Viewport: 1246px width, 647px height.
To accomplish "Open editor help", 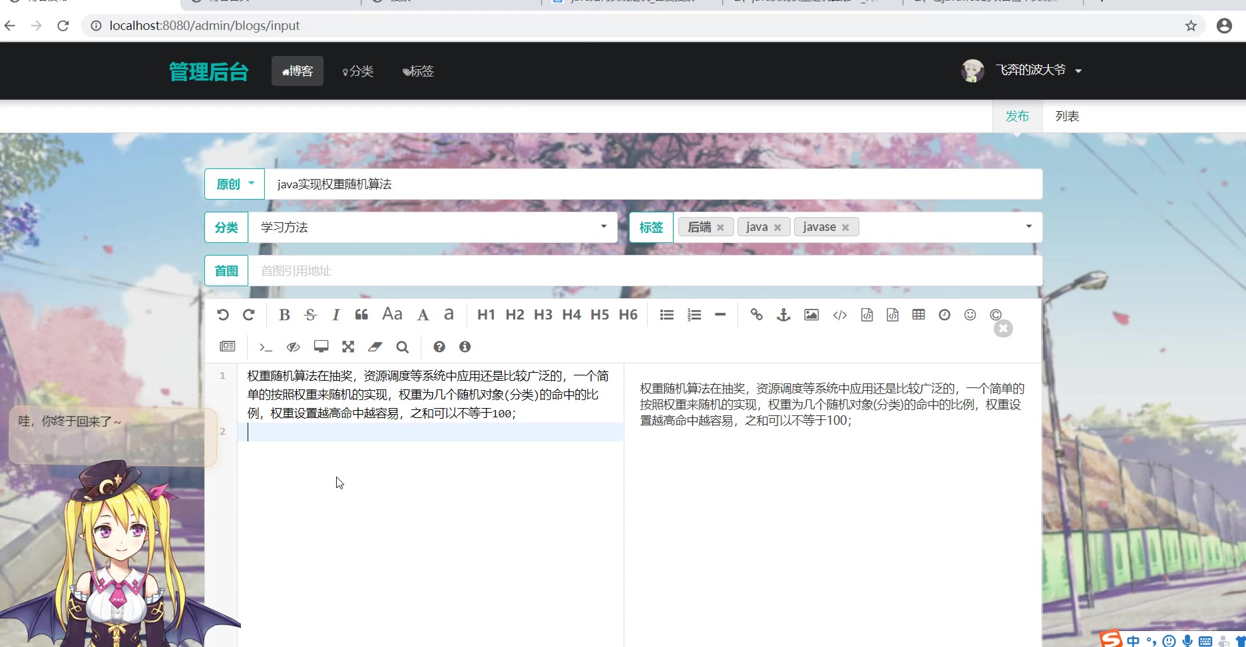I will tap(439, 347).
